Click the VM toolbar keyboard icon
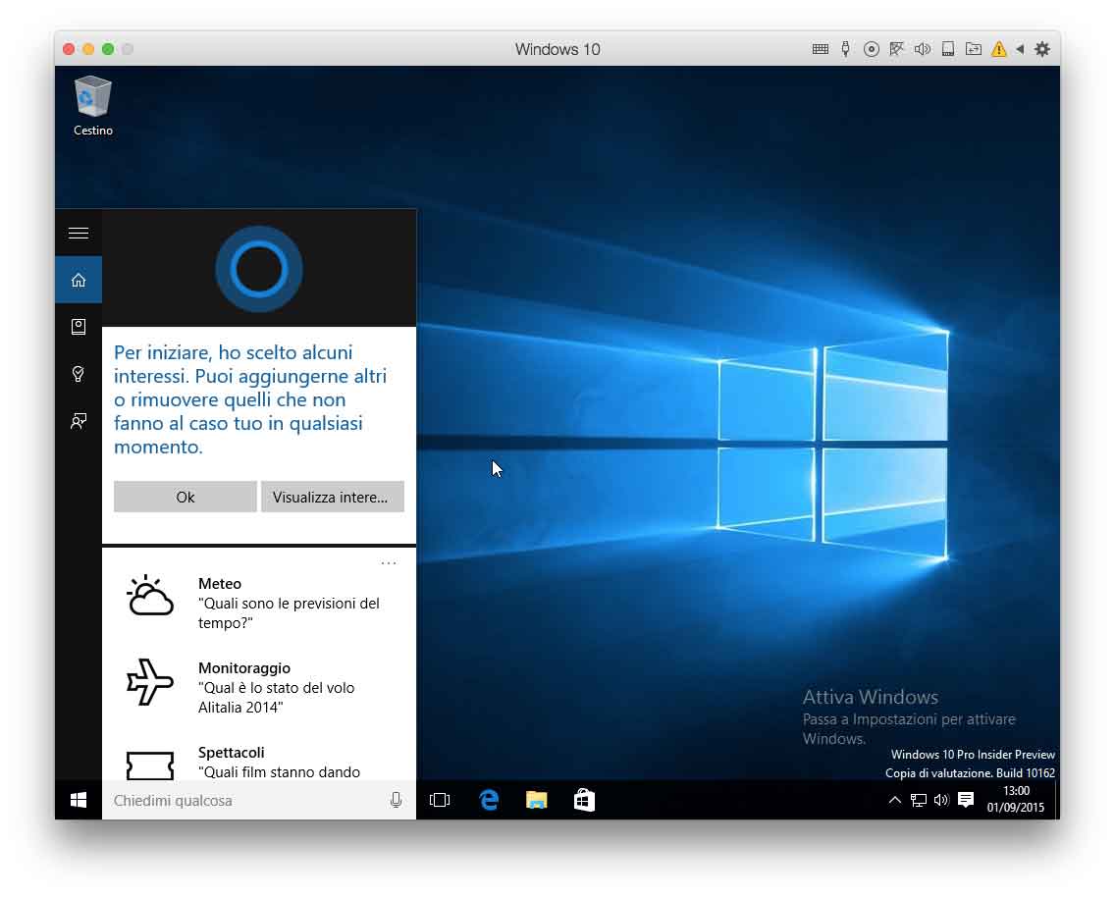The image size is (1115, 898). pyautogui.click(x=821, y=49)
